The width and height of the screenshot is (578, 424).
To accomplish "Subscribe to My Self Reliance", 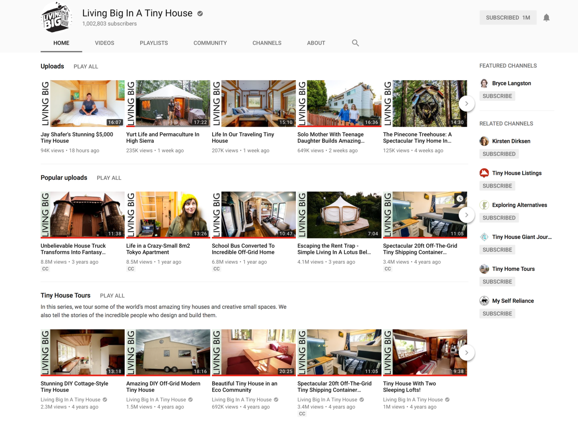I will [x=497, y=314].
